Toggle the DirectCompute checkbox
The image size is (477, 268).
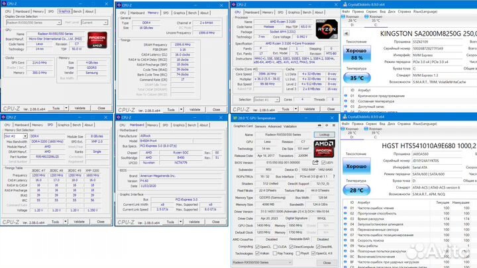click(291, 247)
